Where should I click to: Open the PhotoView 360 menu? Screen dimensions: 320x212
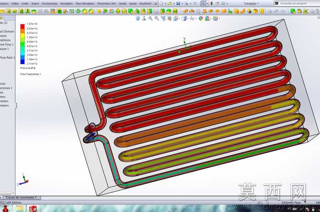click(107, 4)
